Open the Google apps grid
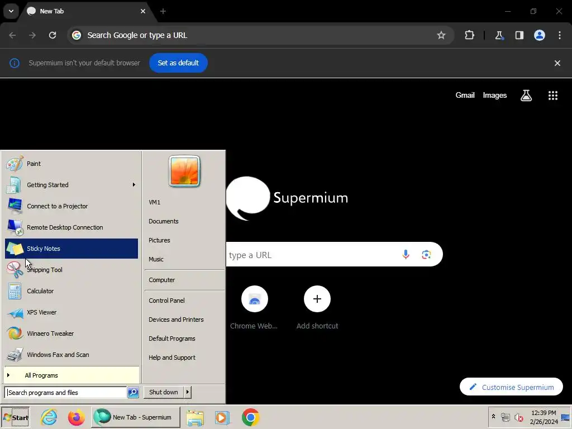The height and width of the screenshot is (429, 572). [x=552, y=95]
